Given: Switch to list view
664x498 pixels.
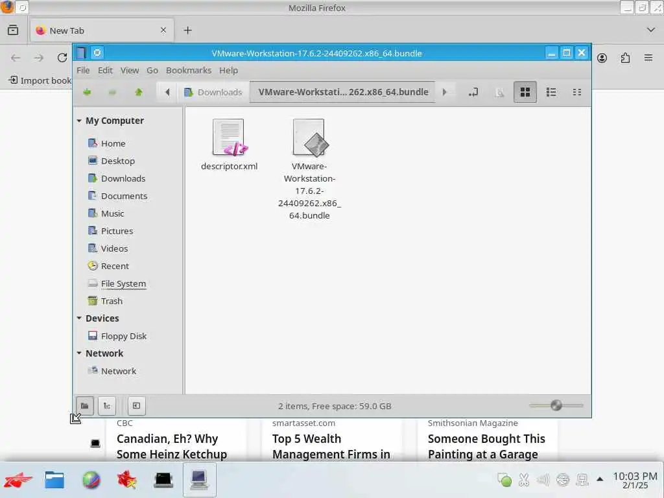Looking at the screenshot, I should 551,92.
